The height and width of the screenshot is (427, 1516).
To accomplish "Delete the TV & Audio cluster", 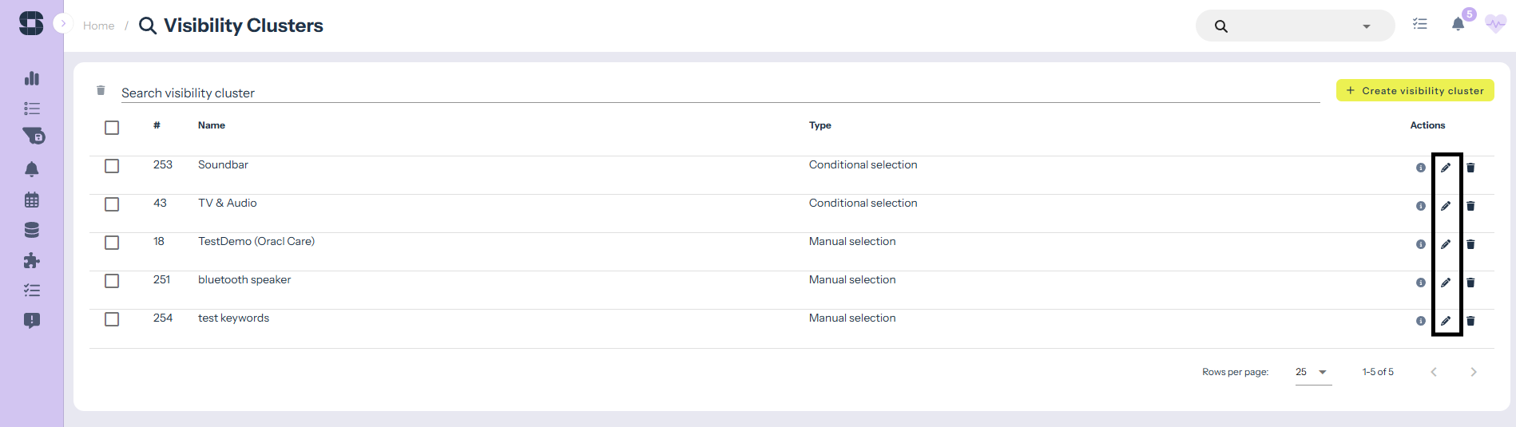I will [1470, 206].
